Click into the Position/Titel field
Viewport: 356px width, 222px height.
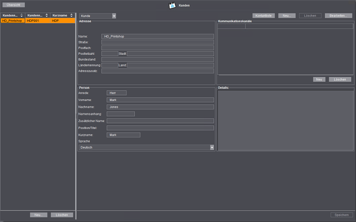pyautogui.click(x=160, y=128)
